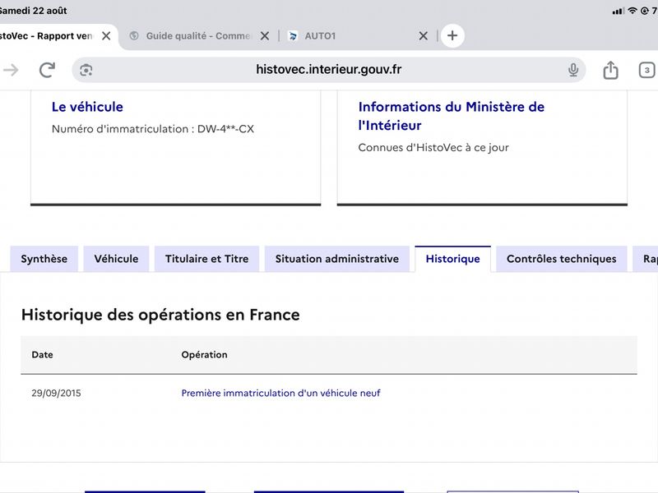The height and width of the screenshot is (493, 658).
Task: Switch to the Guide qualité browser tab
Action: coord(197,36)
